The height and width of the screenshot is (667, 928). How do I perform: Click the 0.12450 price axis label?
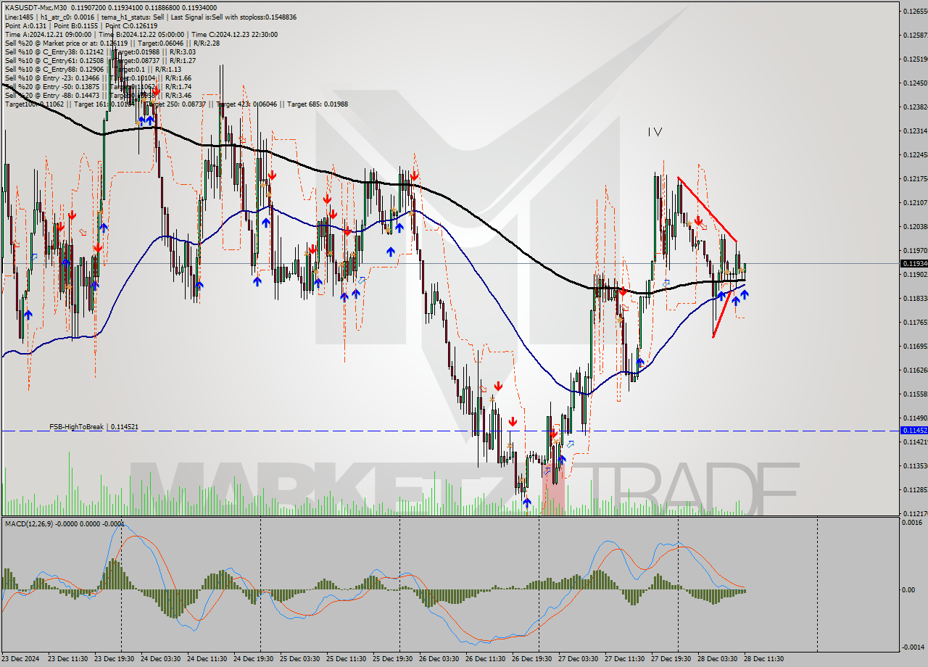click(x=914, y=83)
